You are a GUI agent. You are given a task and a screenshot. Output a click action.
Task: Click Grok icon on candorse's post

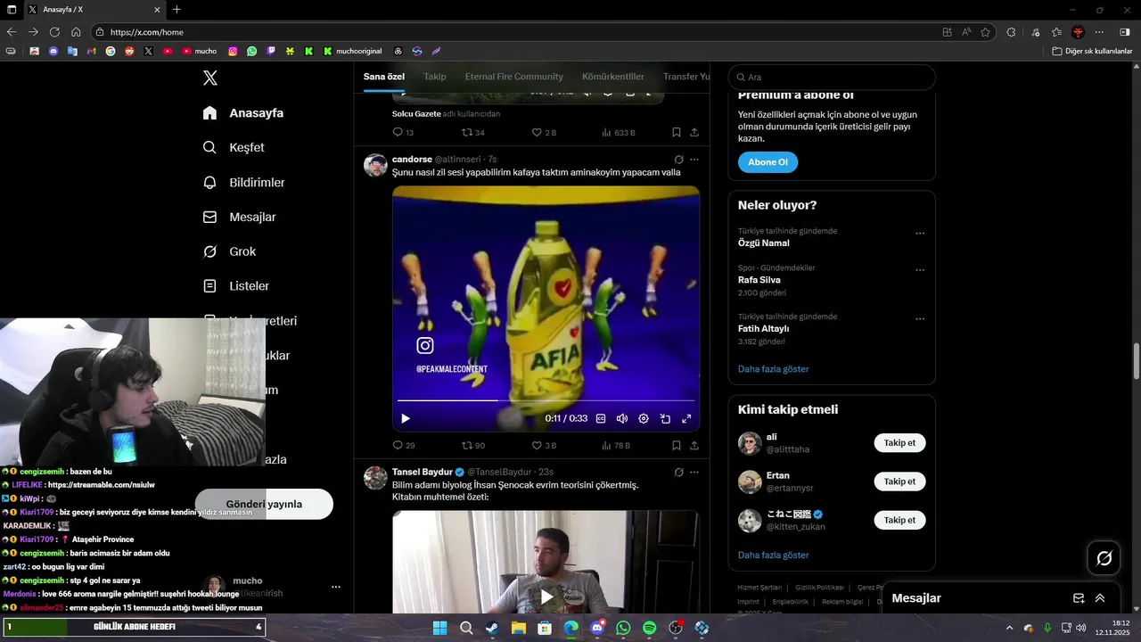pyautogui.click(x=678, y=160)
